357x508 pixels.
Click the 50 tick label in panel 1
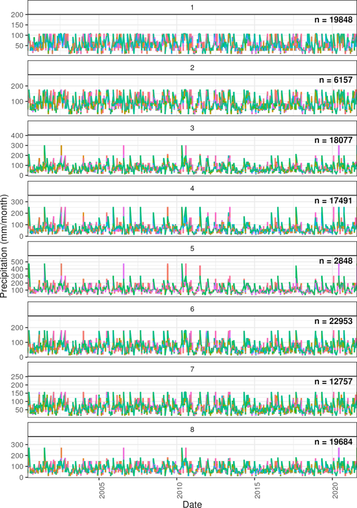click(19, 46)
